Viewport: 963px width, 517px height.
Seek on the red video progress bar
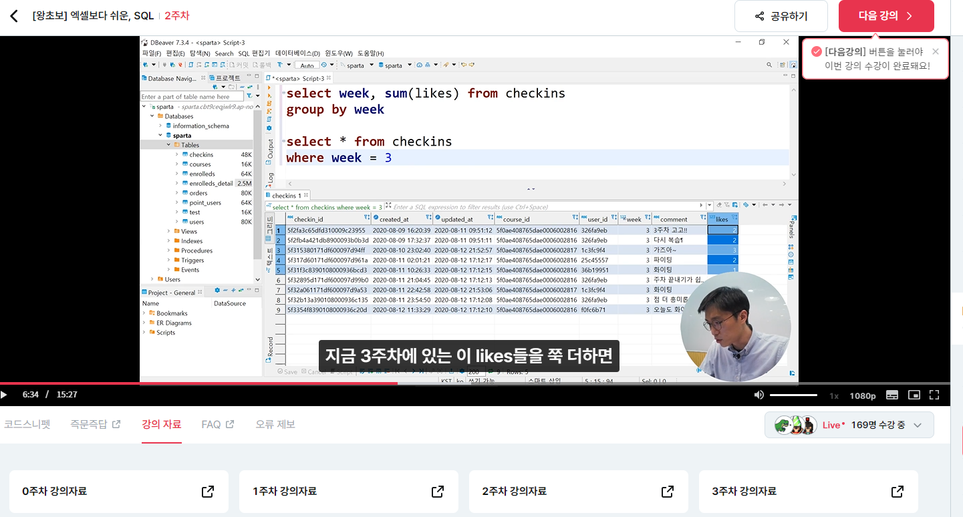pos(198,383)
